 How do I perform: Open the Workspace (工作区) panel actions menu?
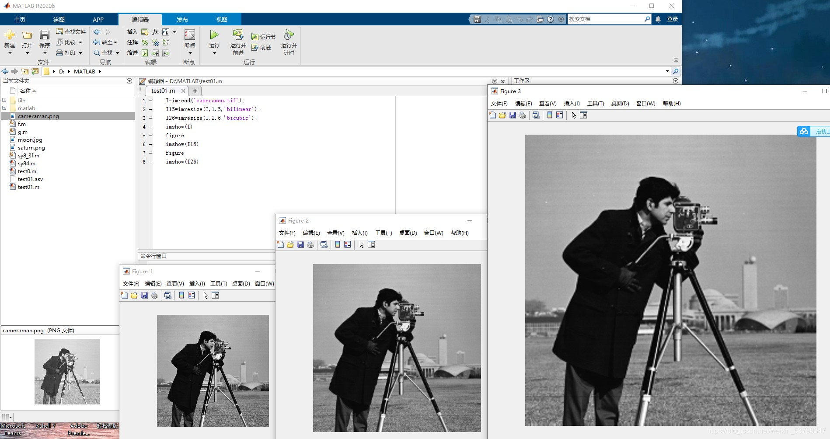[x=676, y=81]
